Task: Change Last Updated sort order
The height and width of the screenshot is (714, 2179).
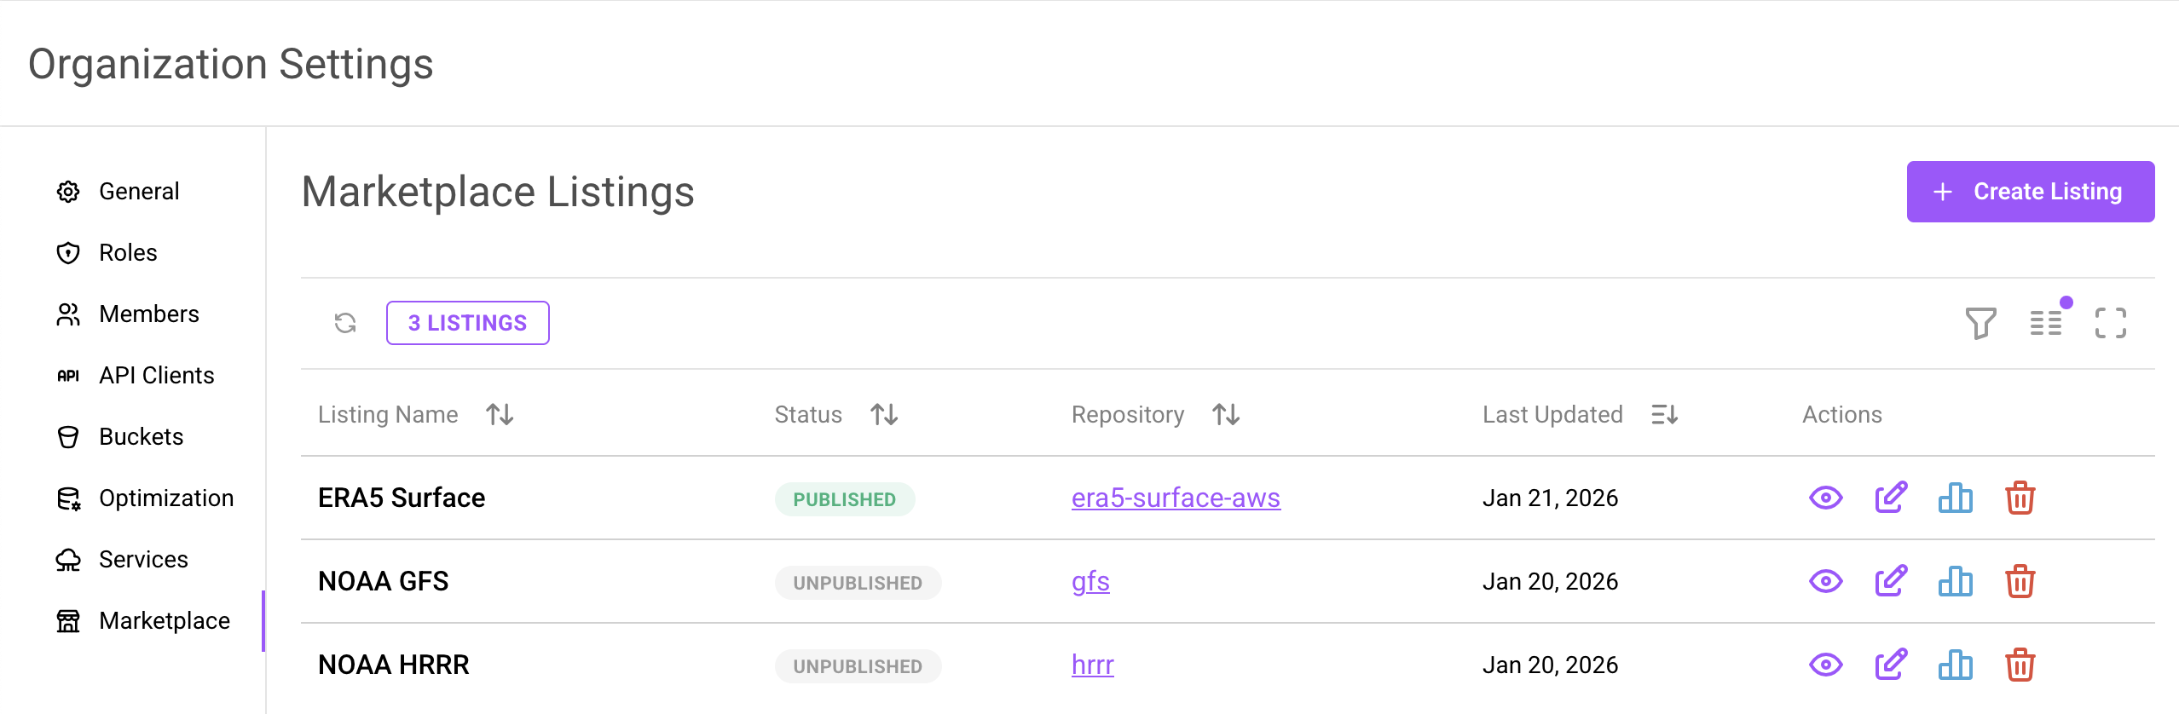Action: click(x=1663, y=414)
